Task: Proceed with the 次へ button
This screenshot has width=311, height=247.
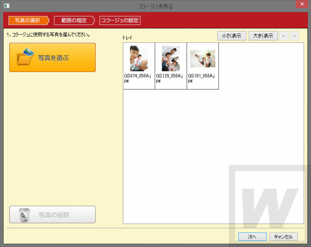Action: (x=252, y=237)
